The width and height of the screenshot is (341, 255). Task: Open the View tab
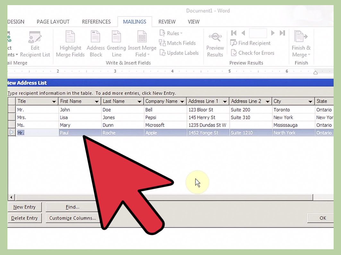point(193,22)
